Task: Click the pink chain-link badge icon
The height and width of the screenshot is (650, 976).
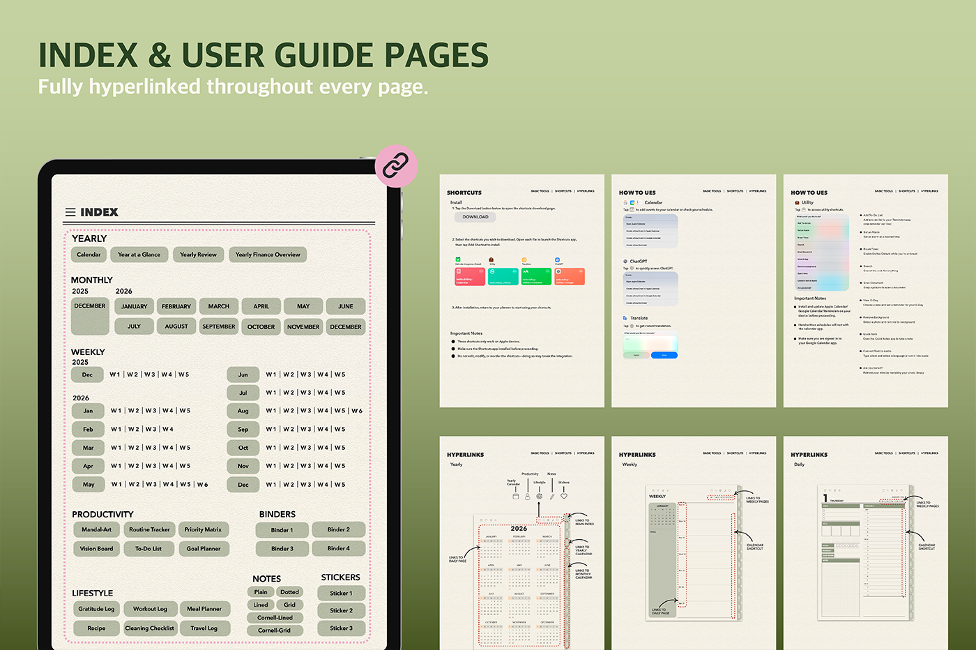Action: (396, 166)
